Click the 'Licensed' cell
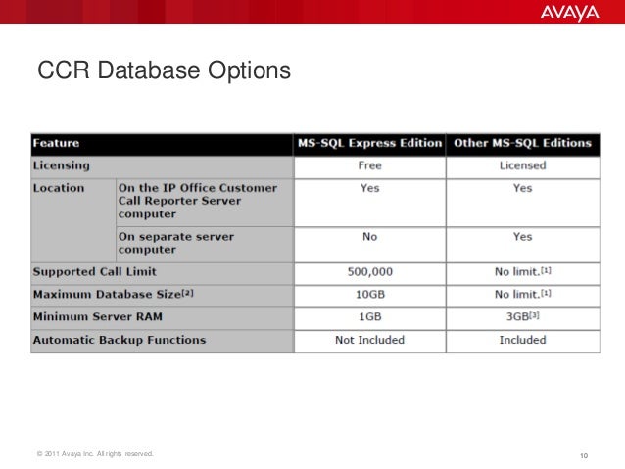This screenshot has height=469, width=625. pos(522,165)
